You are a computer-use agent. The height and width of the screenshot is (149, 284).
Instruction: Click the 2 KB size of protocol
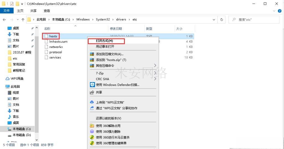189,52
